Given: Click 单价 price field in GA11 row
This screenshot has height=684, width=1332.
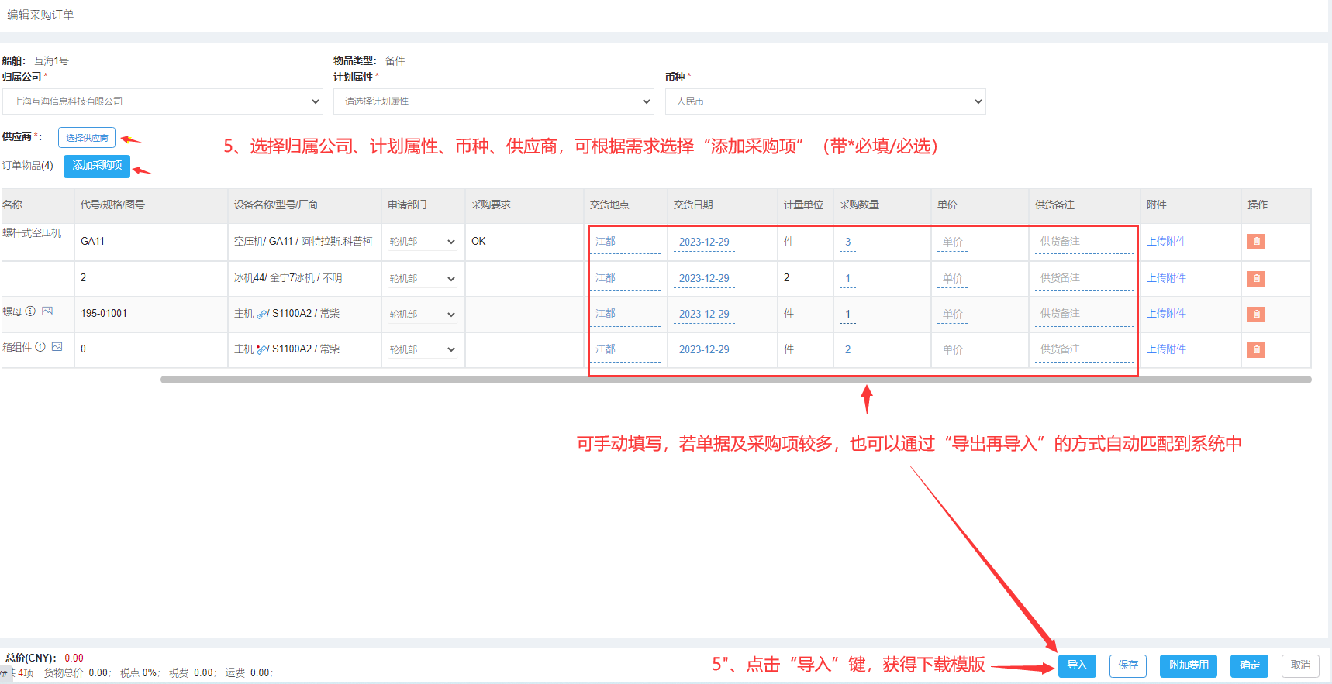Looking at the screenshot, I should [x=952, y=242].
